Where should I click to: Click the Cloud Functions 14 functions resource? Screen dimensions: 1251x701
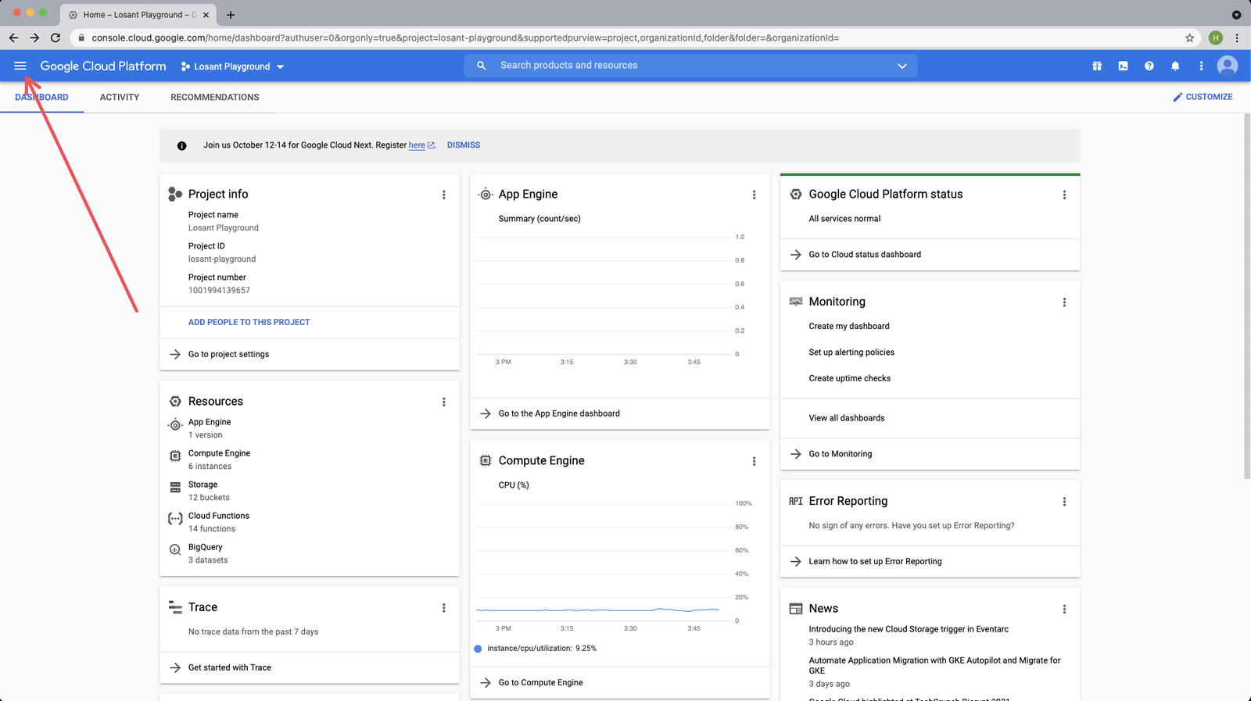pyautogui.click(x=219, y=522)
